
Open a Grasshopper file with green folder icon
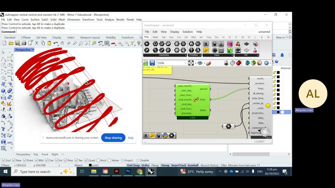click(146, 63)
